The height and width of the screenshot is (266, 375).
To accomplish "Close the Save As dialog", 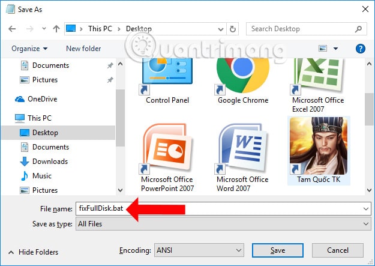I will (x=365, y=10).
